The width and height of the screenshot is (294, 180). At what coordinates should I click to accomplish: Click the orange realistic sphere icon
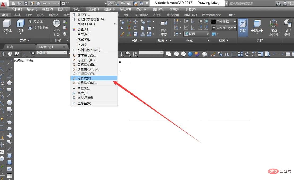coord(197,54)
